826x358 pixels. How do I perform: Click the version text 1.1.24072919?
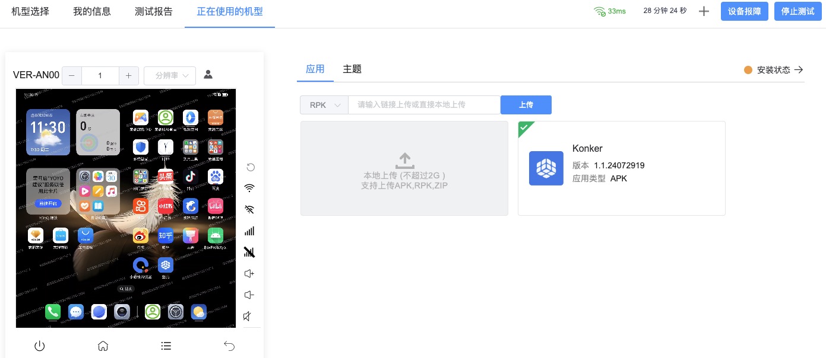coord(619,165)
